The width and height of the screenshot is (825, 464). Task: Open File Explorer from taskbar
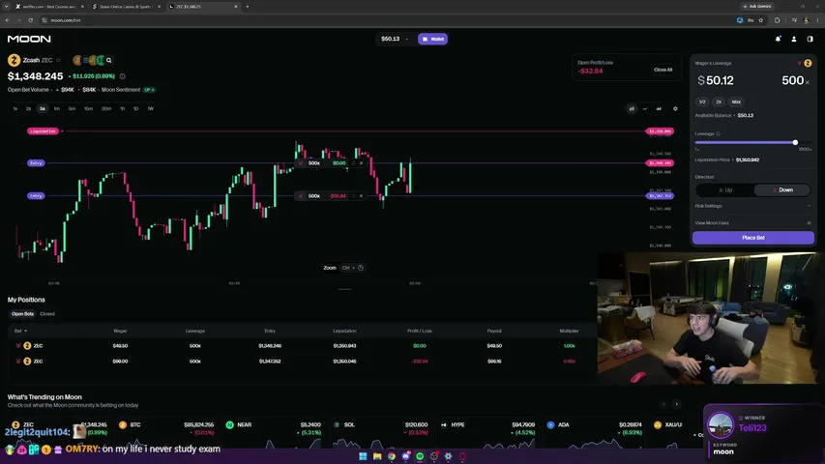click(377, 456)
